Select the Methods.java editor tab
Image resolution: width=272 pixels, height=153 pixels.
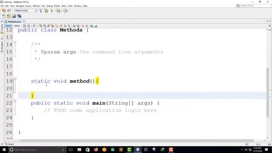(14, 22)
